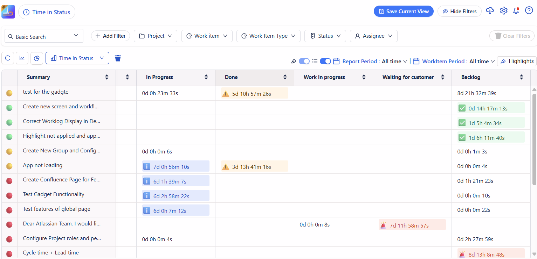The width and height of the screenshot is (537, 259).
Task: Open the notifications bell
Action: point(516,11)
